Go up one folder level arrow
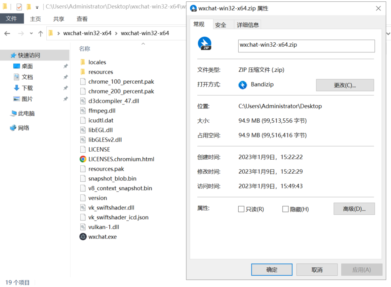 [41, 33]
